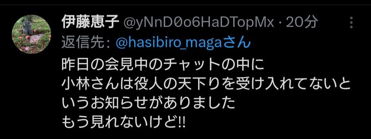Open the three-dot more options menu
This screenshot has height=139, width=371.
click(351, 23)
